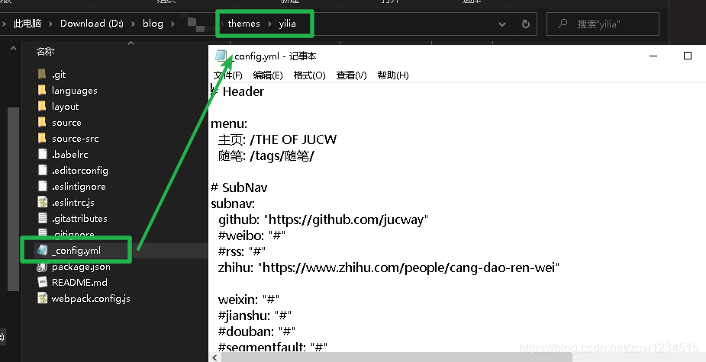The width and height of the screenshot is (706, 362).
Task: Click Notepad horizontal scrollbar thumb
Action: [397, 357]
